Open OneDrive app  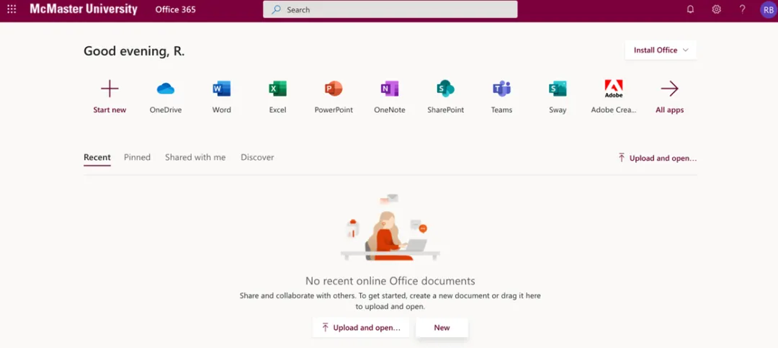pos(166,89)
